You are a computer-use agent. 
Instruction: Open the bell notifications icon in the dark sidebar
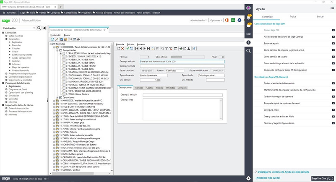point(249,17)
